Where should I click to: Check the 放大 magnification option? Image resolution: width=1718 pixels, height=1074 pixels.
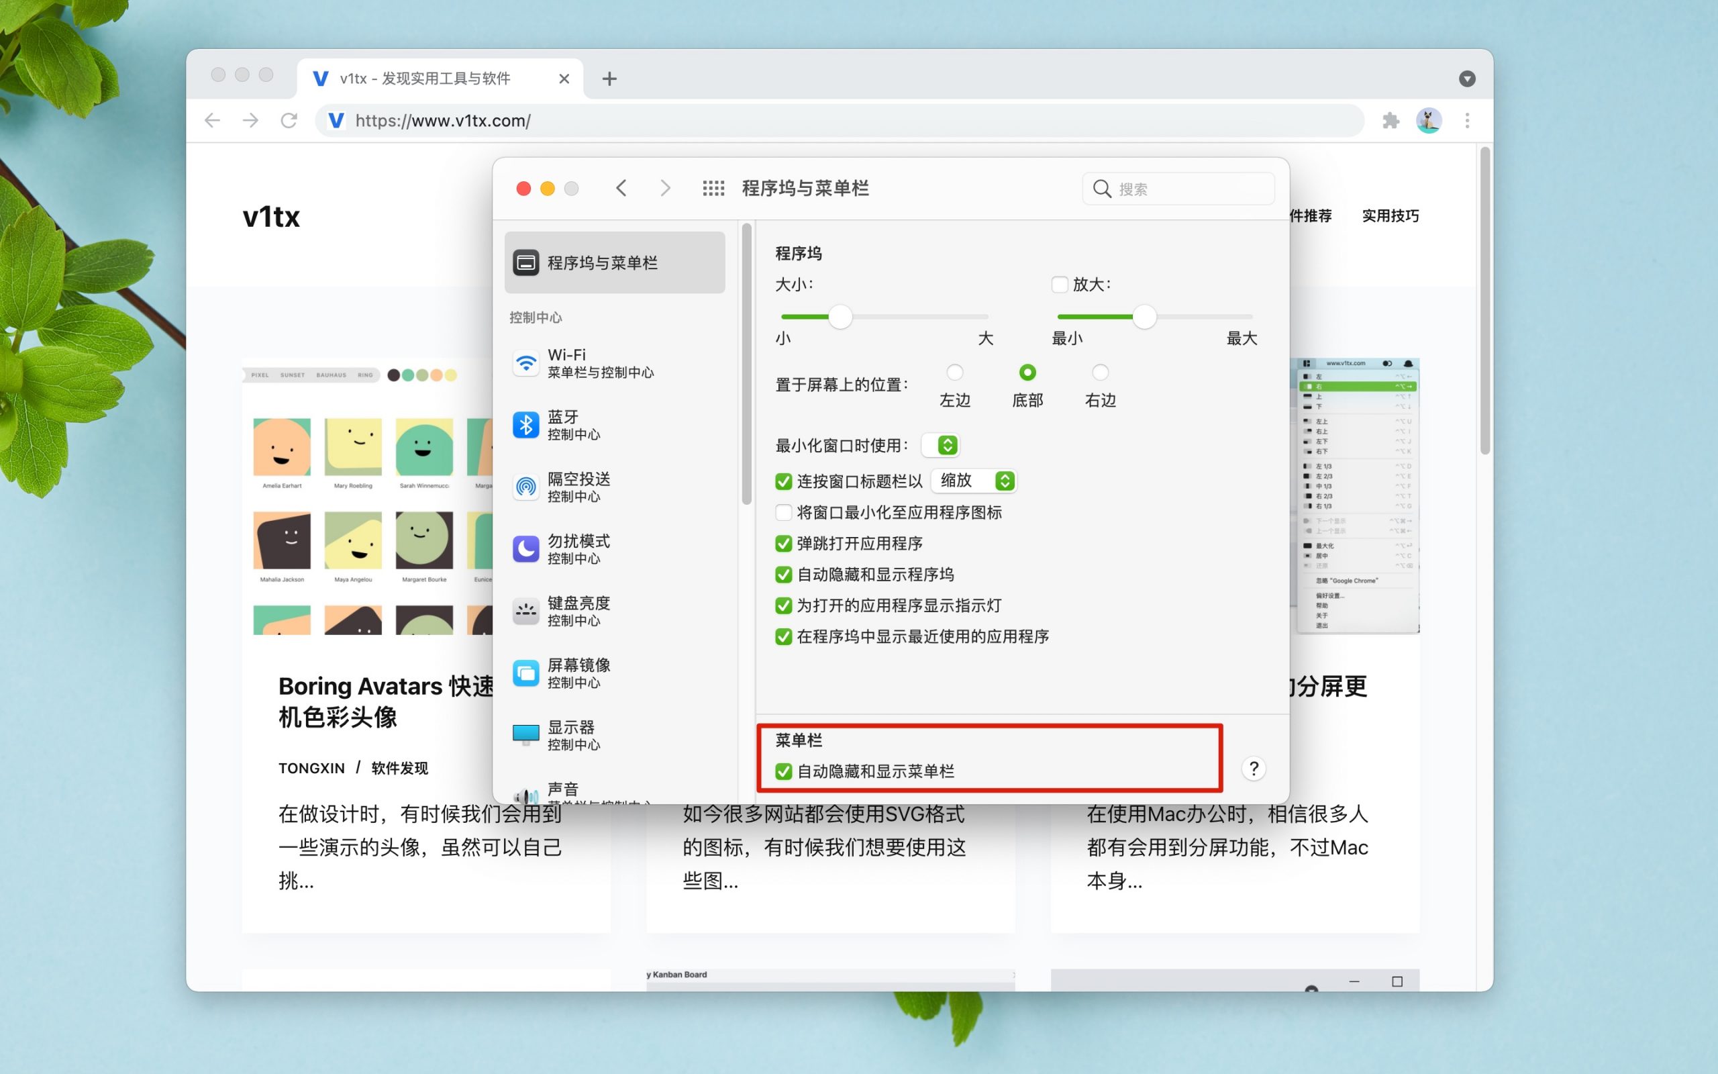pos(1059,283)
